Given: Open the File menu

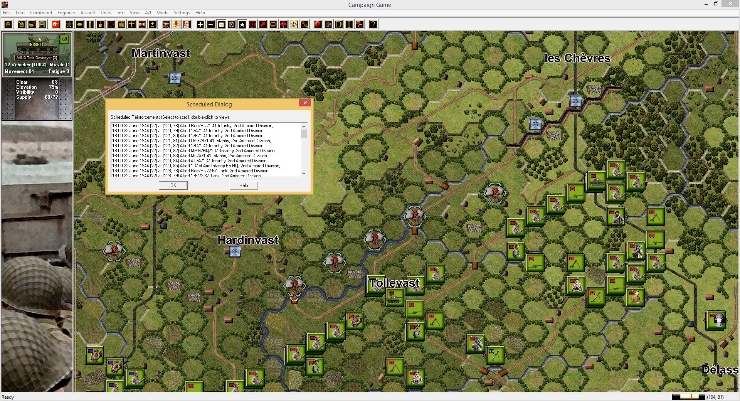Looking at the screenshot, I should (x=6, y=13).
